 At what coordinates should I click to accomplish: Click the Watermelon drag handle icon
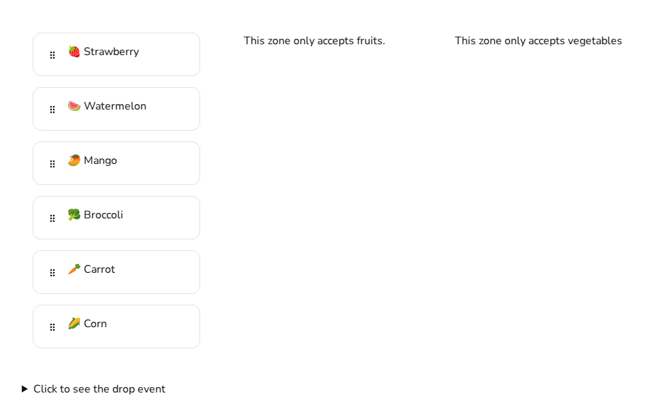[x=52, y=110]
